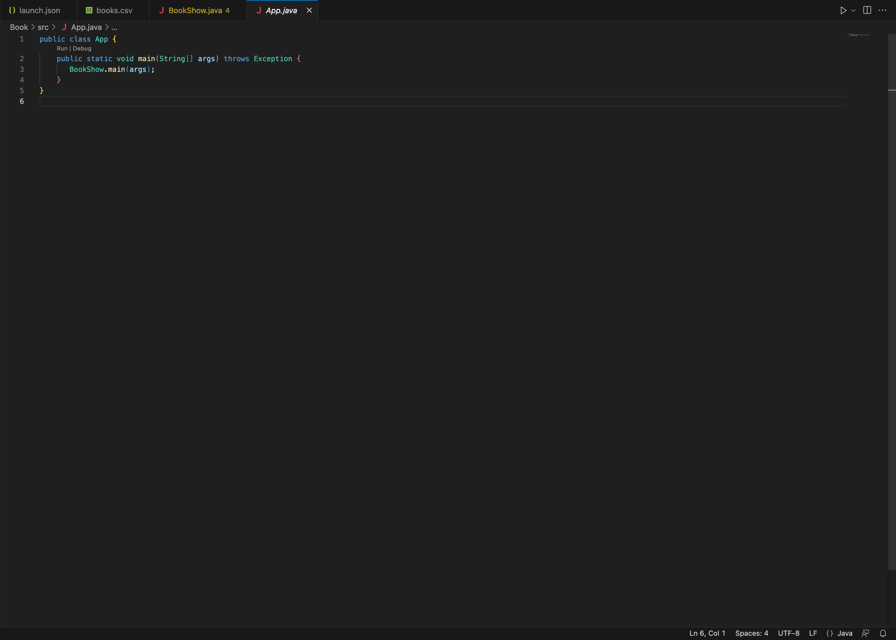Go to line by clicking Ln 6, Col 1
This screenshot has width=896, height=640.
coord(707,633)
